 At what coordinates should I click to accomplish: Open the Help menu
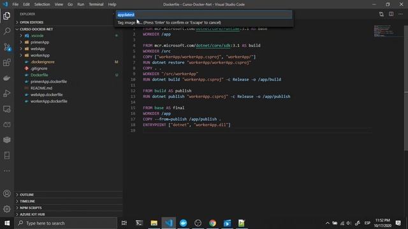[x=112, y=4]
